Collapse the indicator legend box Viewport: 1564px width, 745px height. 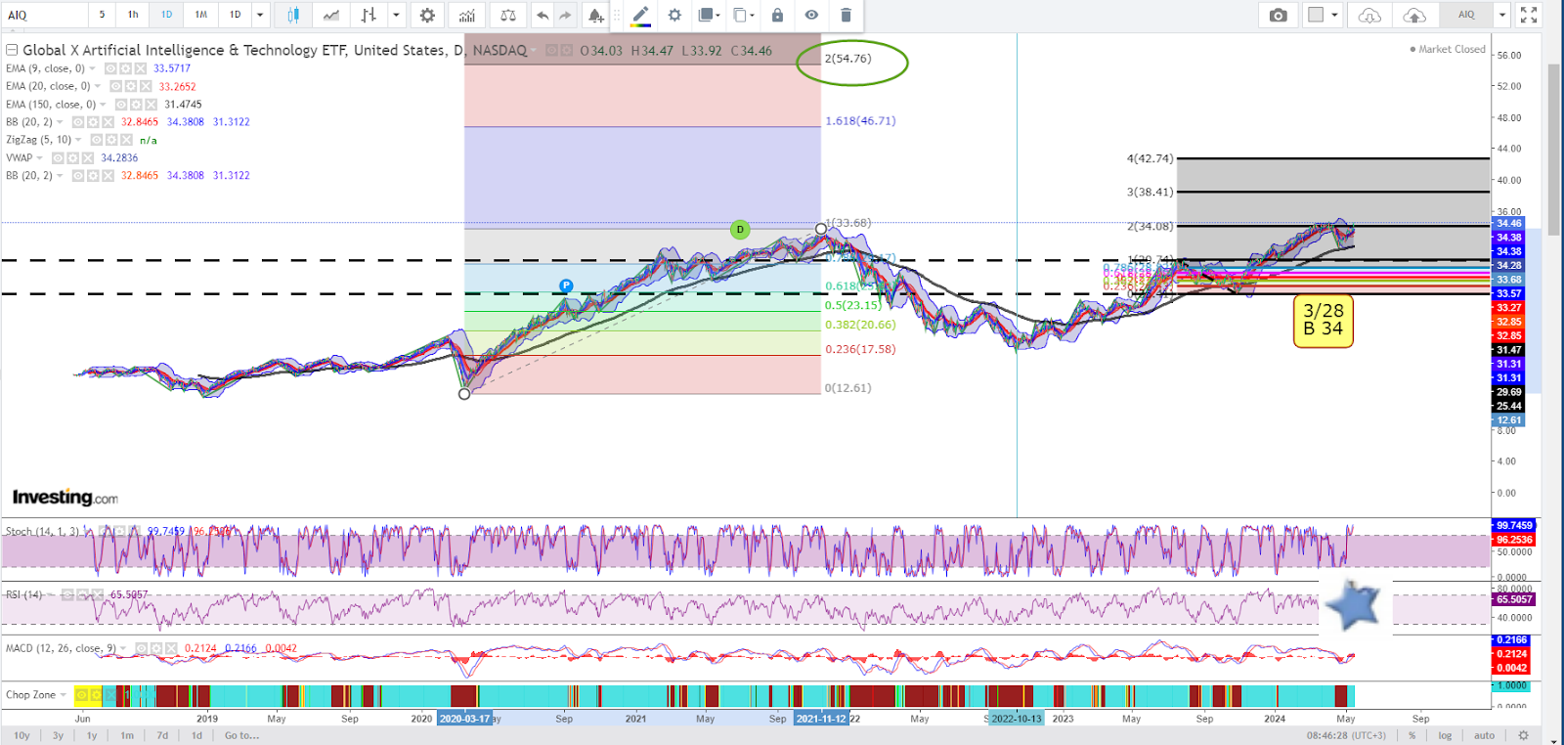coord(12,50)
